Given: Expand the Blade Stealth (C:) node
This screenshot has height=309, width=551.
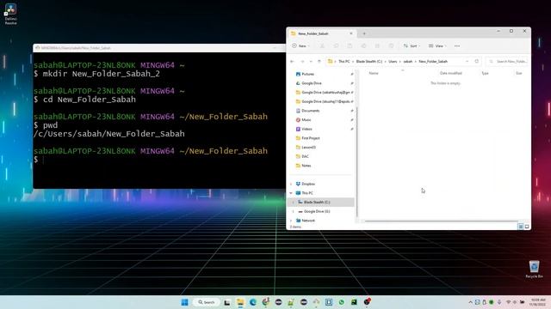Looking at the screenshot, I should [294, 203].
